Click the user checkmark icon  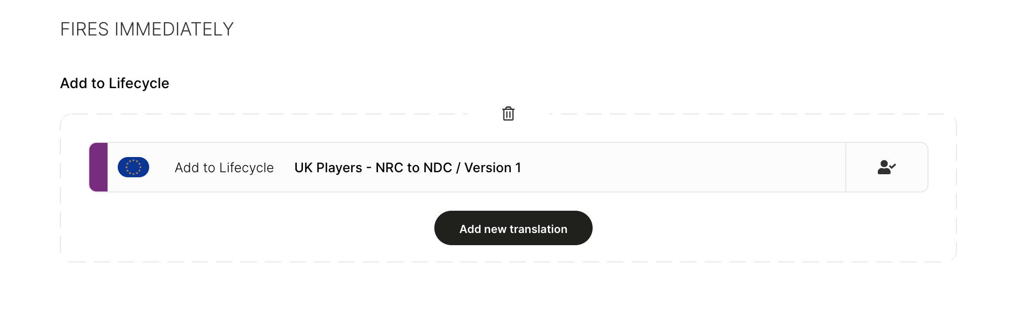coord(886,167)
